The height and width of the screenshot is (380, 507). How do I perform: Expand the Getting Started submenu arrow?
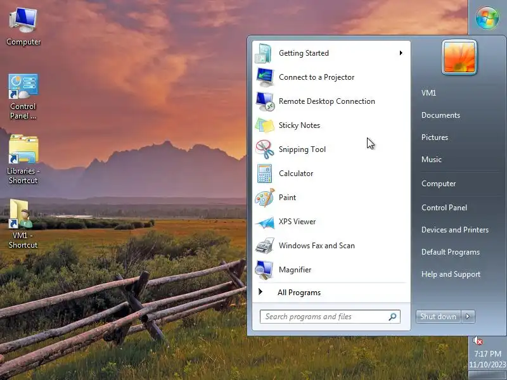401,53
